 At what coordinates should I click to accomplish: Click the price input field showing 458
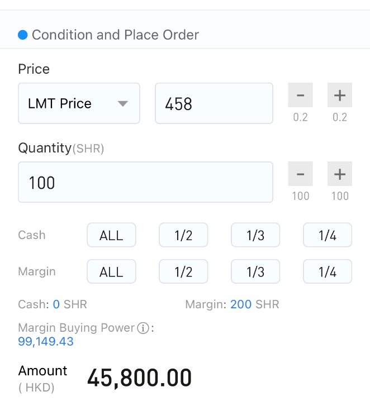coord(214,103)
